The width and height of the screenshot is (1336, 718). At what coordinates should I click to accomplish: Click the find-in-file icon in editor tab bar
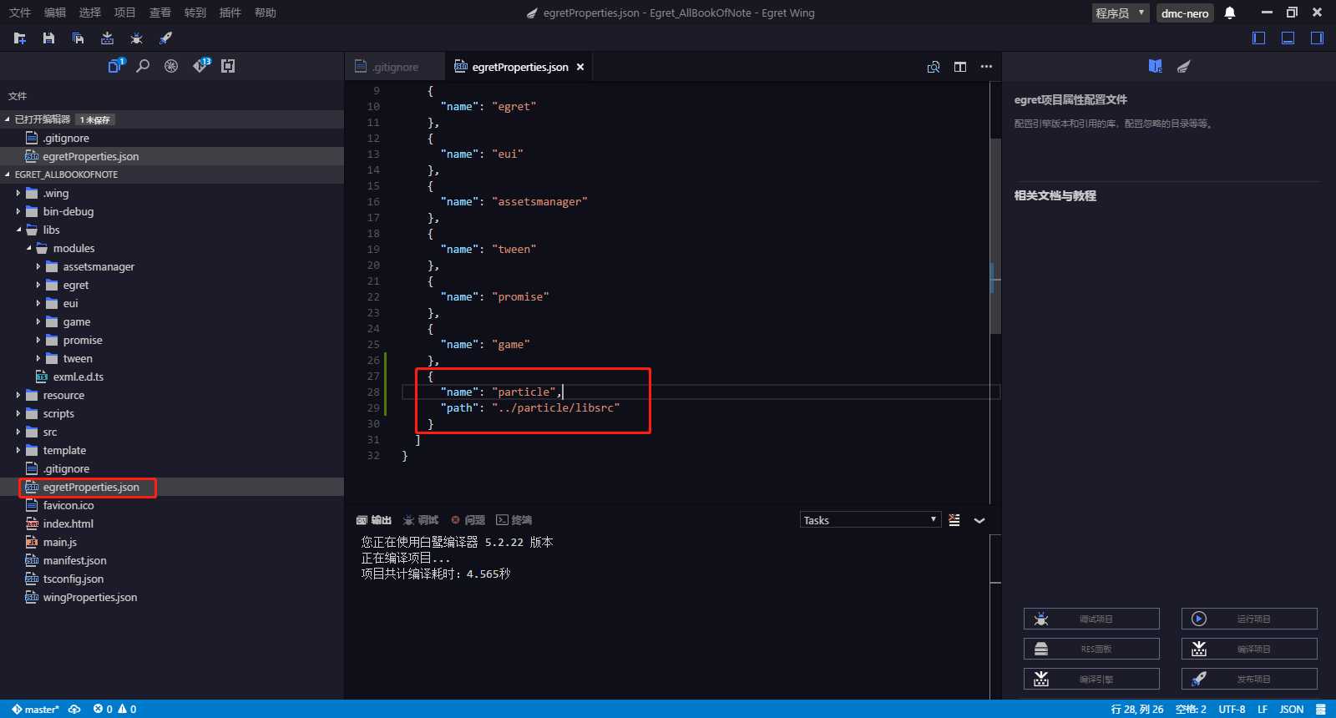(934, 67)
